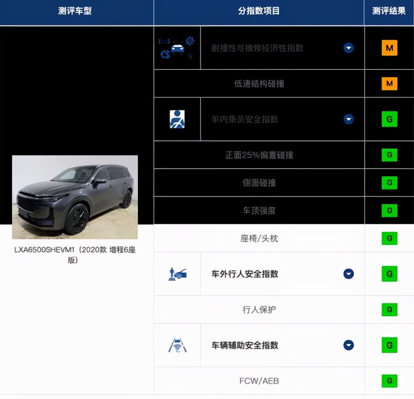Open the 行人保护 test item

coord(259,309)
